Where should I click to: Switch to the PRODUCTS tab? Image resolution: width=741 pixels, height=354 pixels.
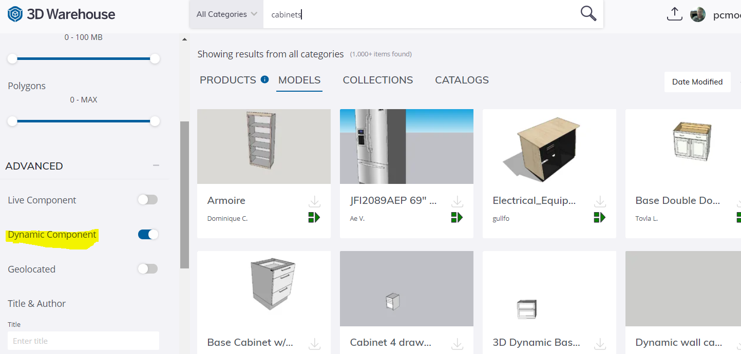228,80
